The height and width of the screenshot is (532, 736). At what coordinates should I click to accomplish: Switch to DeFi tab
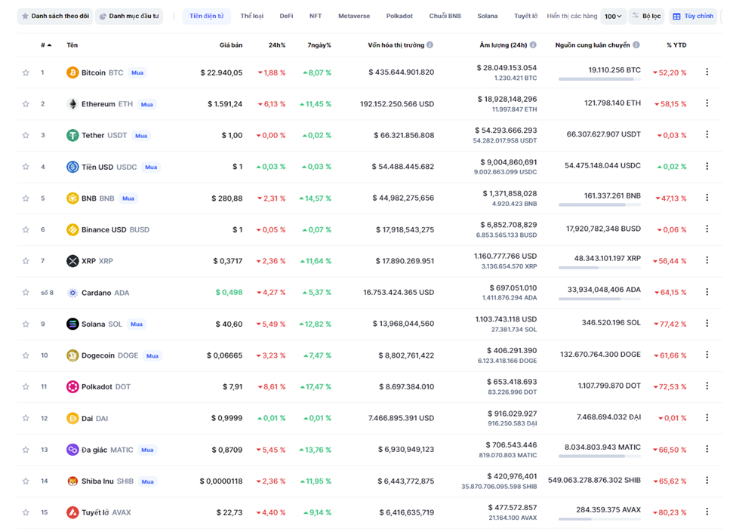(x=286, y=16)
